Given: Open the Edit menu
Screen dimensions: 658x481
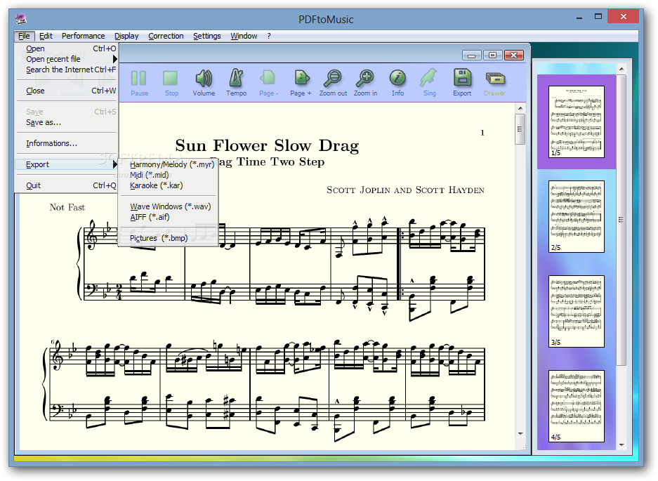Looking at the screenshot, I should click(x=46, y=36).
